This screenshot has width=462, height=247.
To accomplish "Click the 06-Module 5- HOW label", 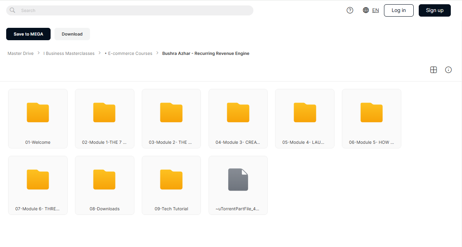I will pyautogui.click(x=371, y=142).
